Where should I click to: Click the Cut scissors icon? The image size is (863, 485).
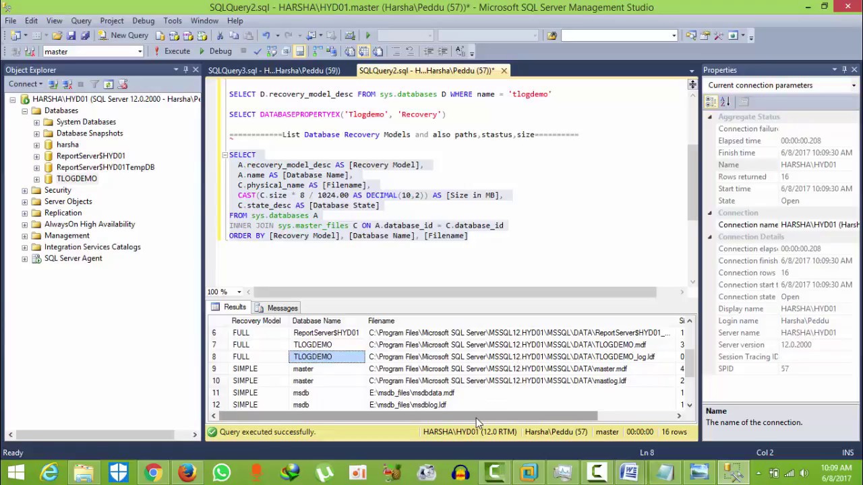220,35
